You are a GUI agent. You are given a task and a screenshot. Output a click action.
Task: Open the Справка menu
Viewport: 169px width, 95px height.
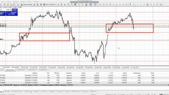click(x=36, y=2)
